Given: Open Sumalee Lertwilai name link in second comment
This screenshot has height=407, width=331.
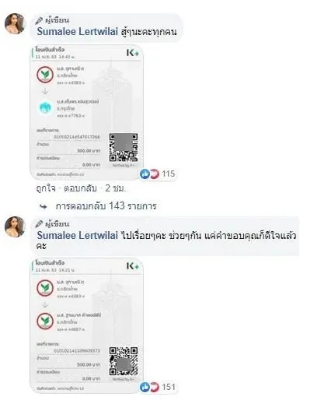Looking at the screenshot, I should point(77,236).
